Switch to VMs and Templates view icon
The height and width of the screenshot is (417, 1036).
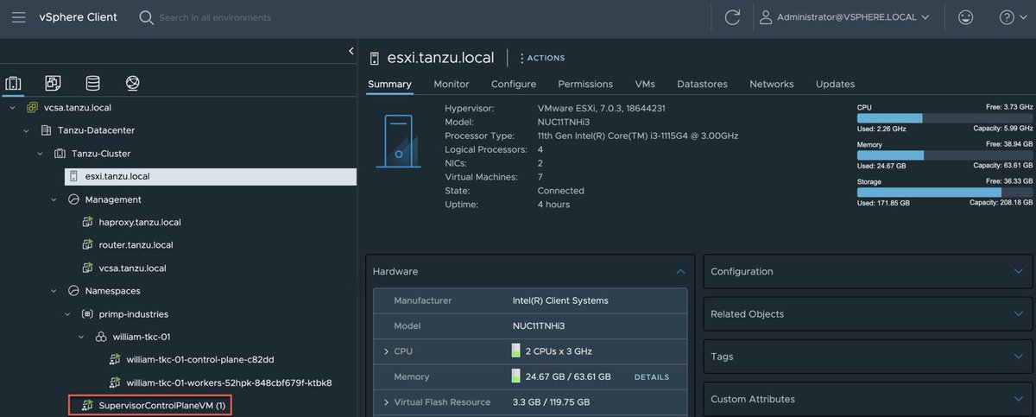pyautogui.click(x=53, y=84)
